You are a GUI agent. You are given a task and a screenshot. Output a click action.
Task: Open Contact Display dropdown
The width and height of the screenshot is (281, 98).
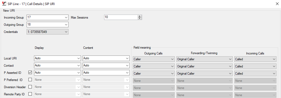tap(57, 65)
